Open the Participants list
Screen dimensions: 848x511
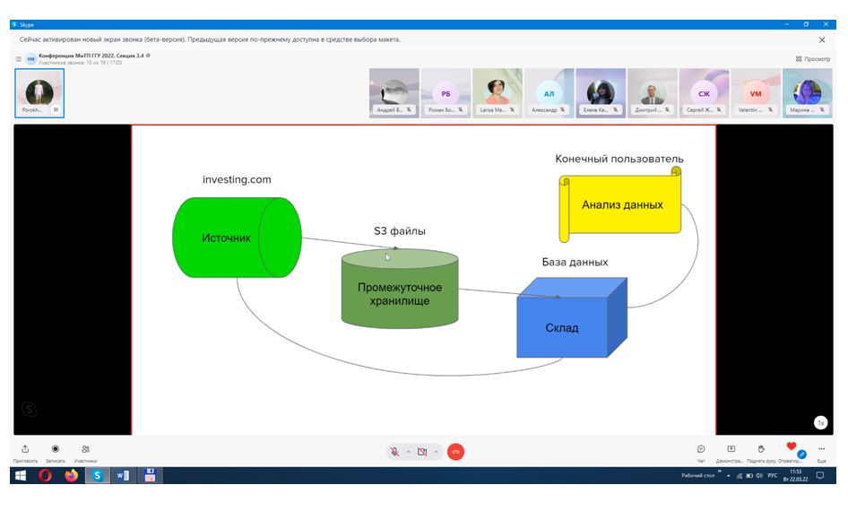click(x=85, y=449)
